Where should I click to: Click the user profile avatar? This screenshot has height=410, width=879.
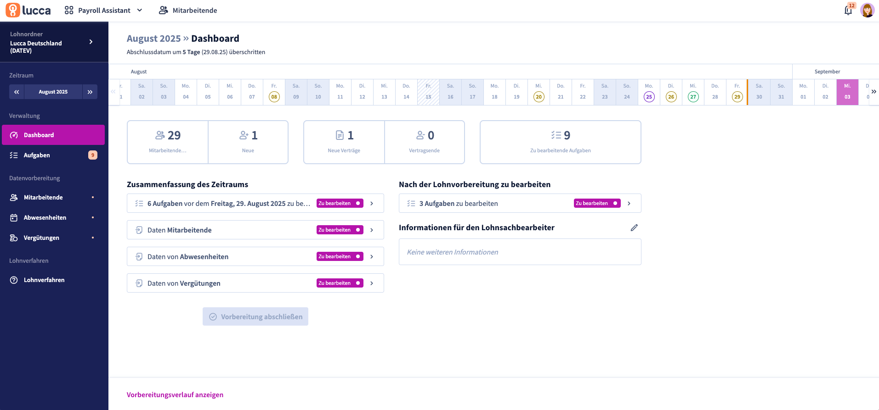(x=867, y=10)
